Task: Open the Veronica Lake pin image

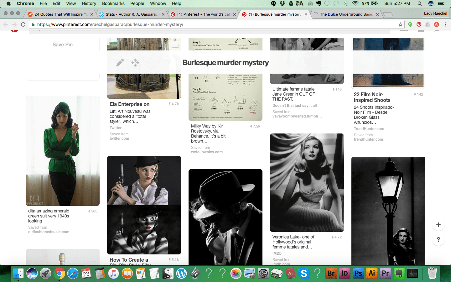Action: (x=307, y=182)
